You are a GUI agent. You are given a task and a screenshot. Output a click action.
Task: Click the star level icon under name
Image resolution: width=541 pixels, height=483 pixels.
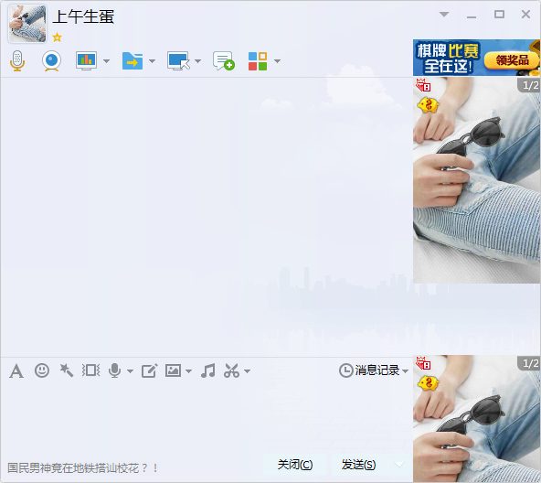[57, 37]
